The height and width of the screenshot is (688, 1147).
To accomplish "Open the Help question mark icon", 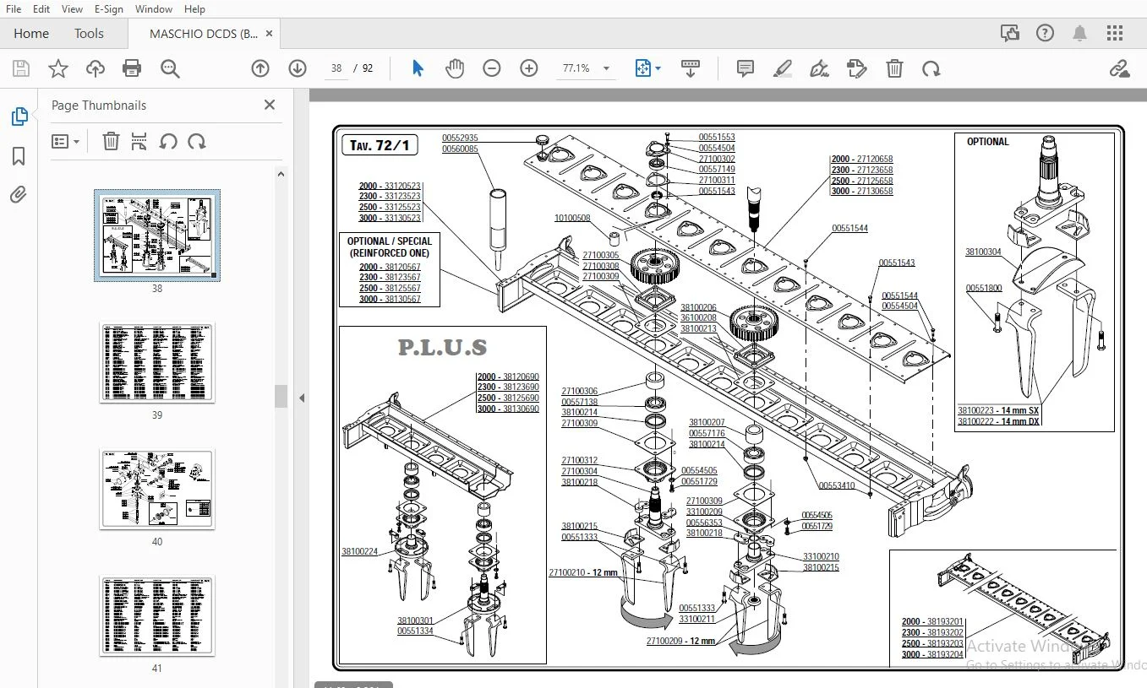I will (x=1046, y=34).
